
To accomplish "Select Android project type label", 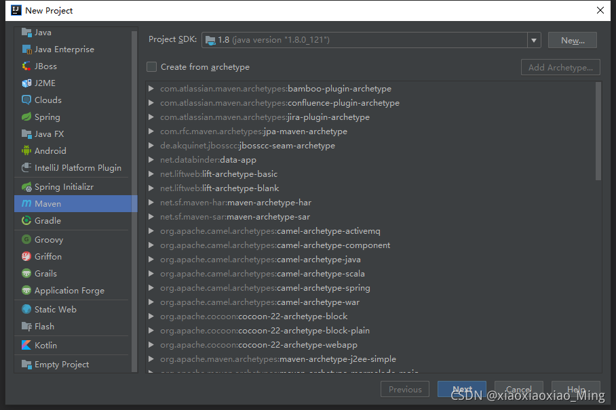I will (50, 150).
